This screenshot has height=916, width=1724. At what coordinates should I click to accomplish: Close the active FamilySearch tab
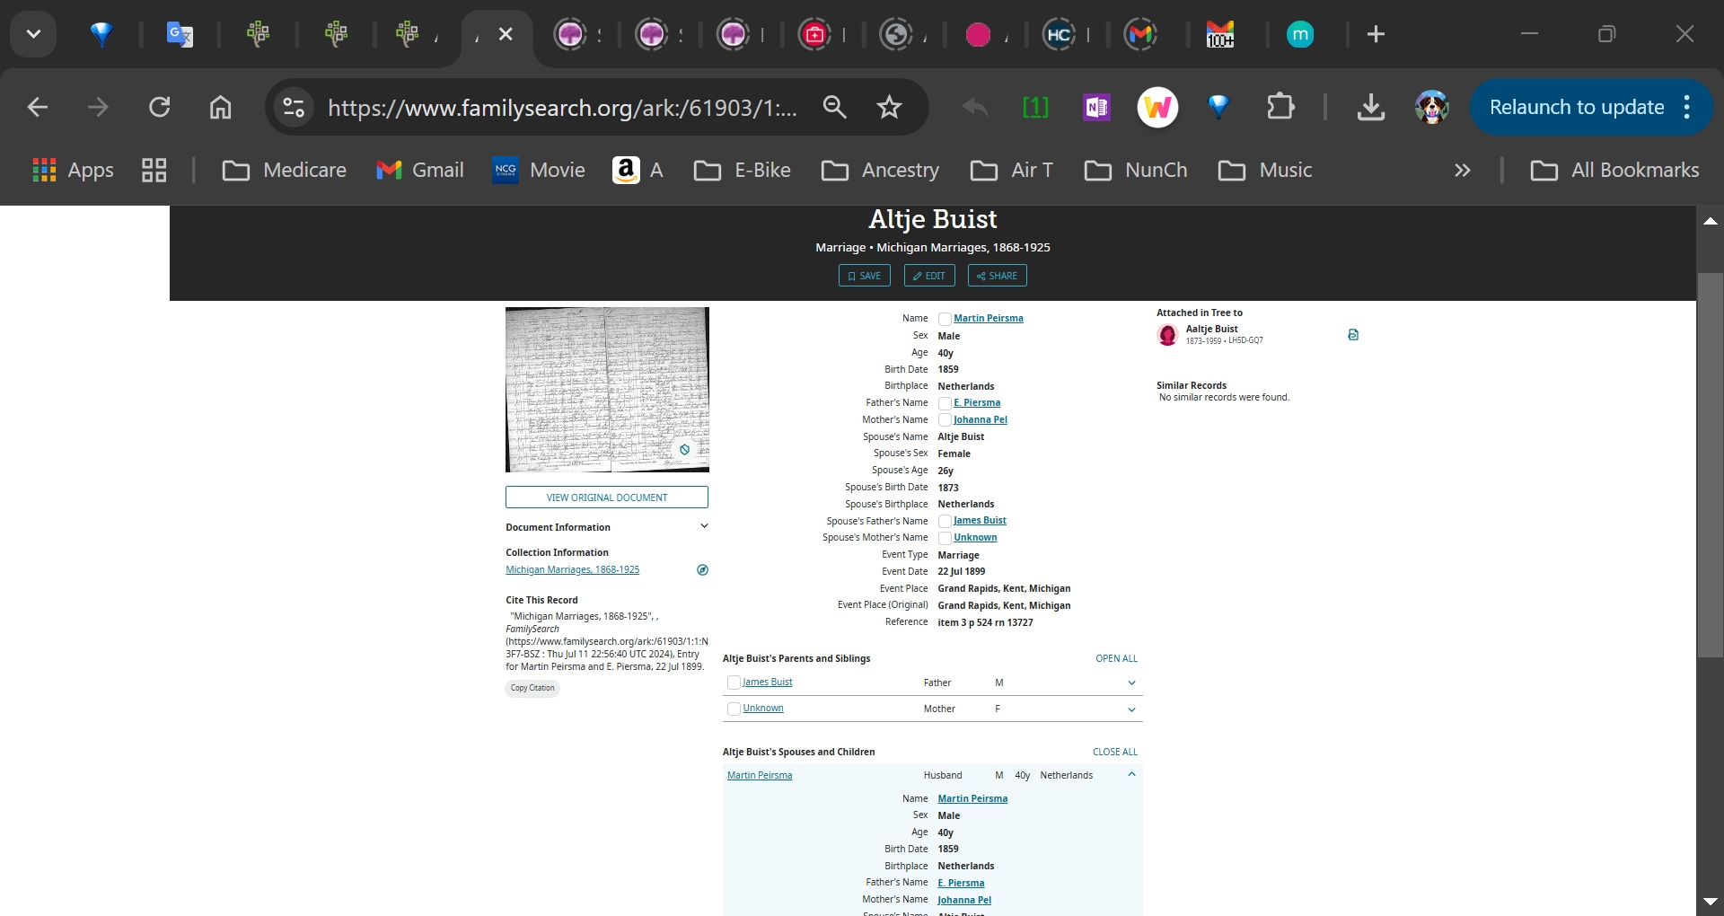[x=506, y=34]
